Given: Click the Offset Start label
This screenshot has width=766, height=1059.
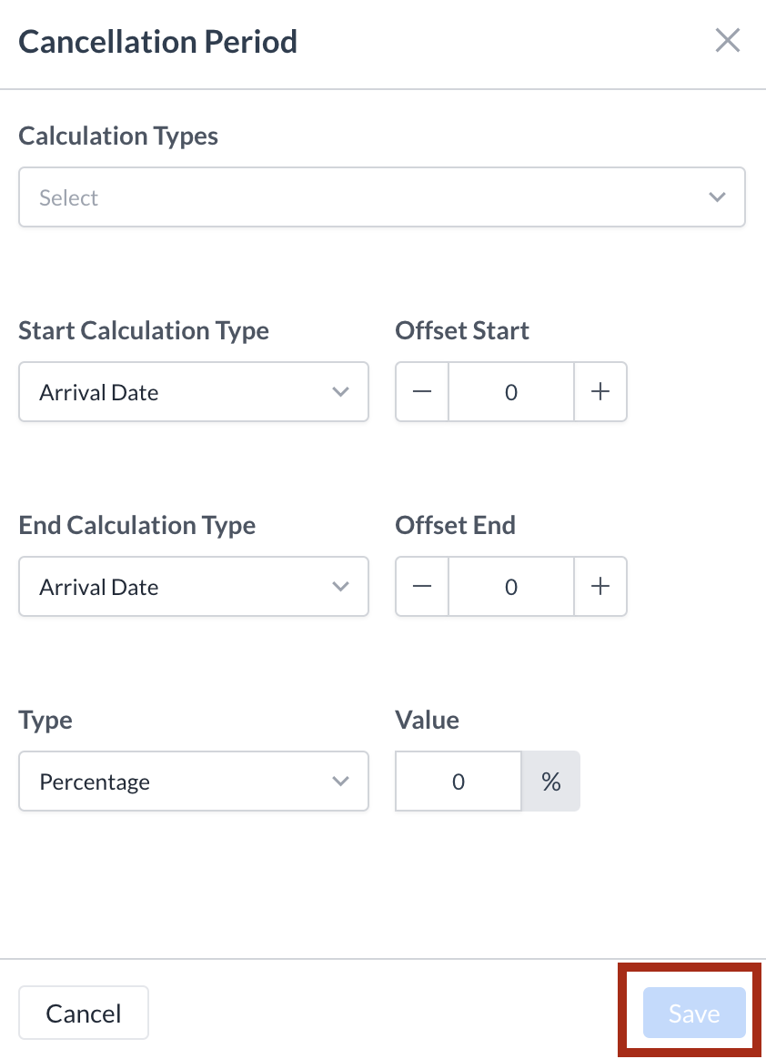Looking at the screenshot, I should point(462,331).
